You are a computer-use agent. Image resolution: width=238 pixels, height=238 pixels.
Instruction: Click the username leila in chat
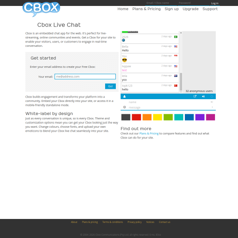125,76
